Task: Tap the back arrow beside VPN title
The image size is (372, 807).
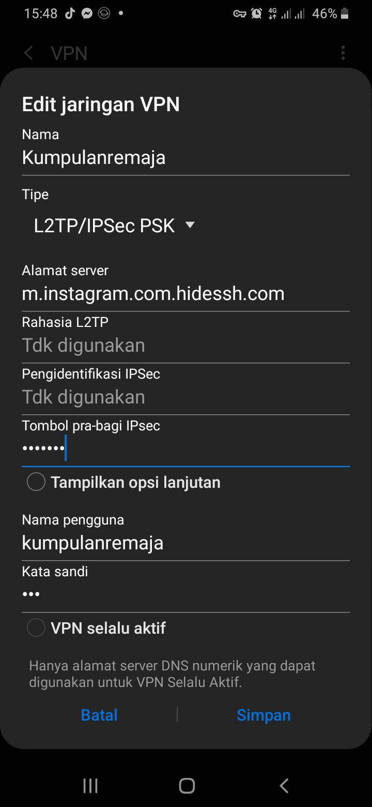Action: tap(29, 53)
